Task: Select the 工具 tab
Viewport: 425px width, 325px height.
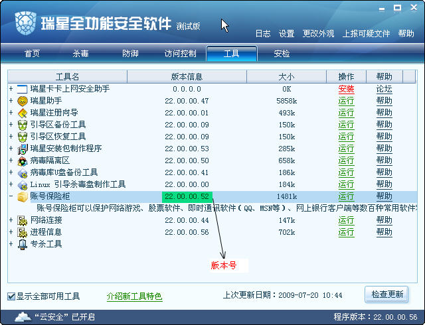Action: [232, 53]
